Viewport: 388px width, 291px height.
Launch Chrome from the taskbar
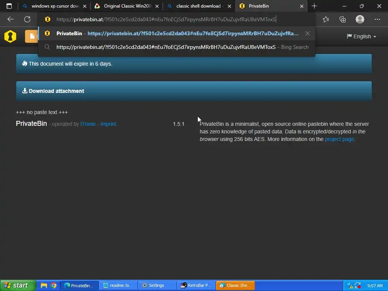(53, 285)
